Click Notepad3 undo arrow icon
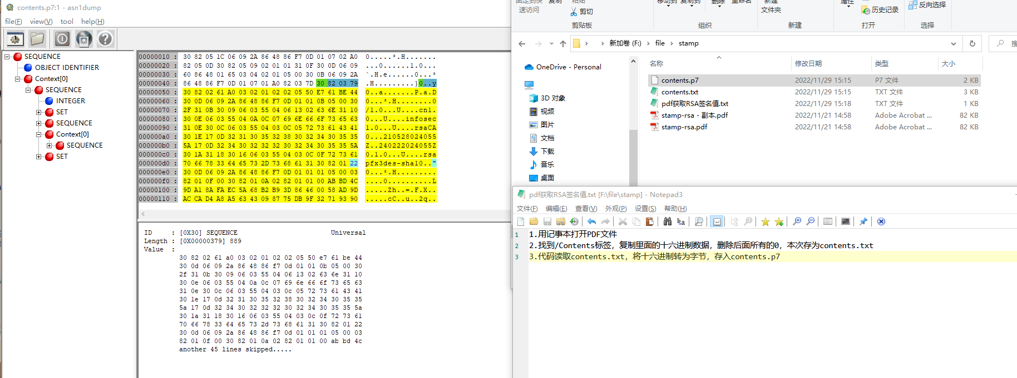1017x378 pixels. [x=592, y=221]
